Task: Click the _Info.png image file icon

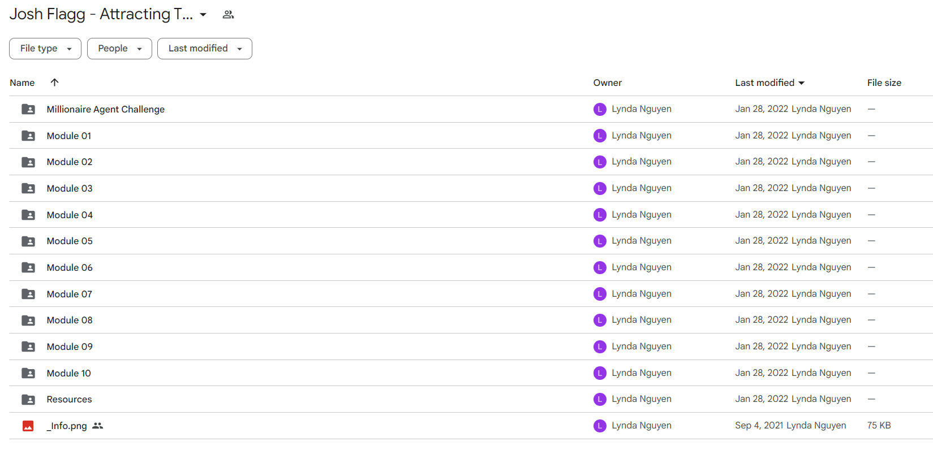Action: click(x=28, y=426)
